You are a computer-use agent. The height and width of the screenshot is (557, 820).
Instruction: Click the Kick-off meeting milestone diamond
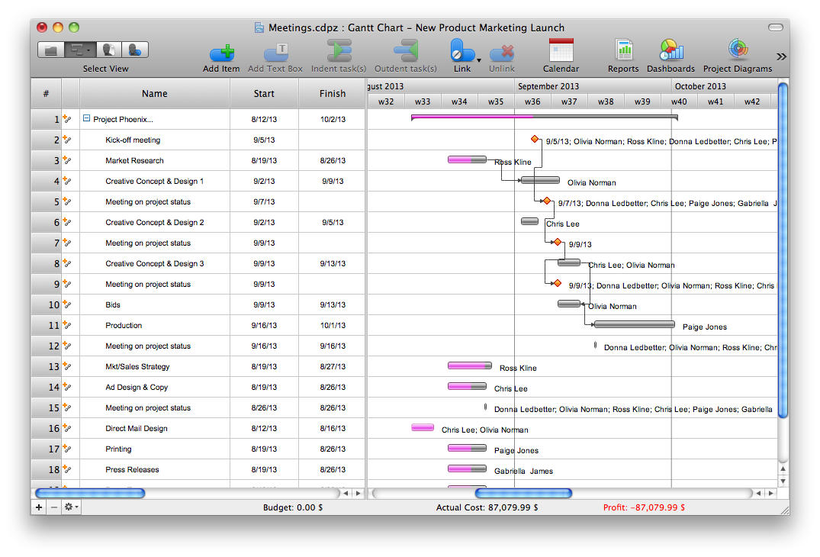click(x=535, y=139)
